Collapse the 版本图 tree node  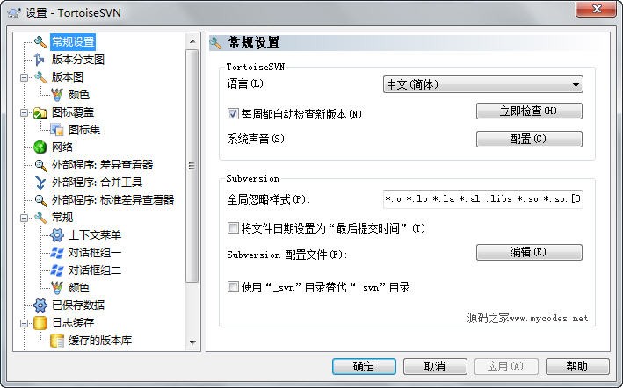[25, 77]
